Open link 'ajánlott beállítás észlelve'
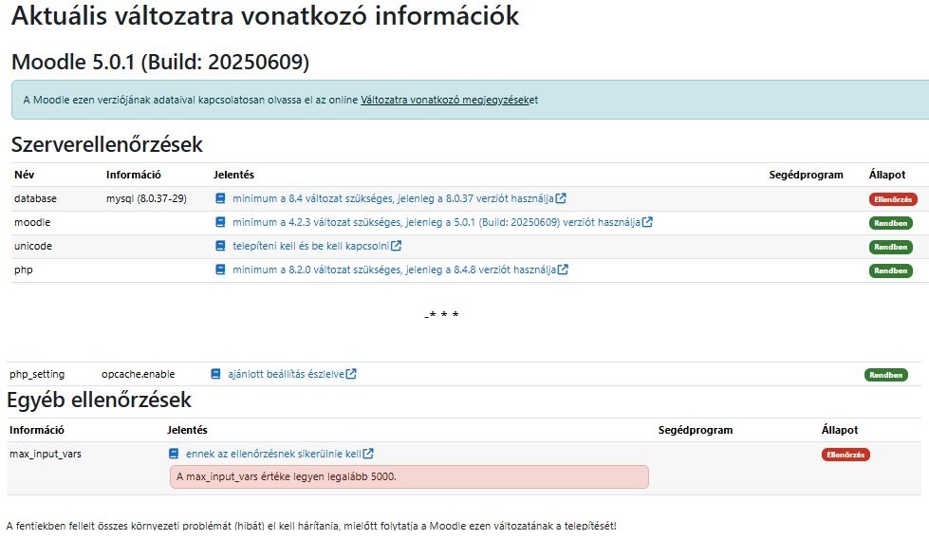929x540 pixels. coord(286,374)
